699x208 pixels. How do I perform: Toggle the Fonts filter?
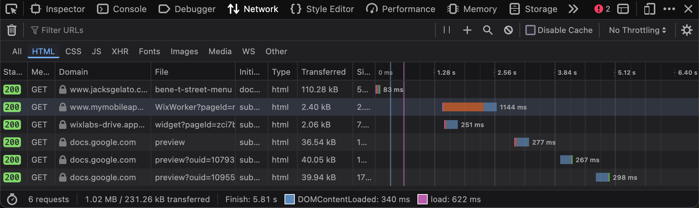tap(149, 51)
